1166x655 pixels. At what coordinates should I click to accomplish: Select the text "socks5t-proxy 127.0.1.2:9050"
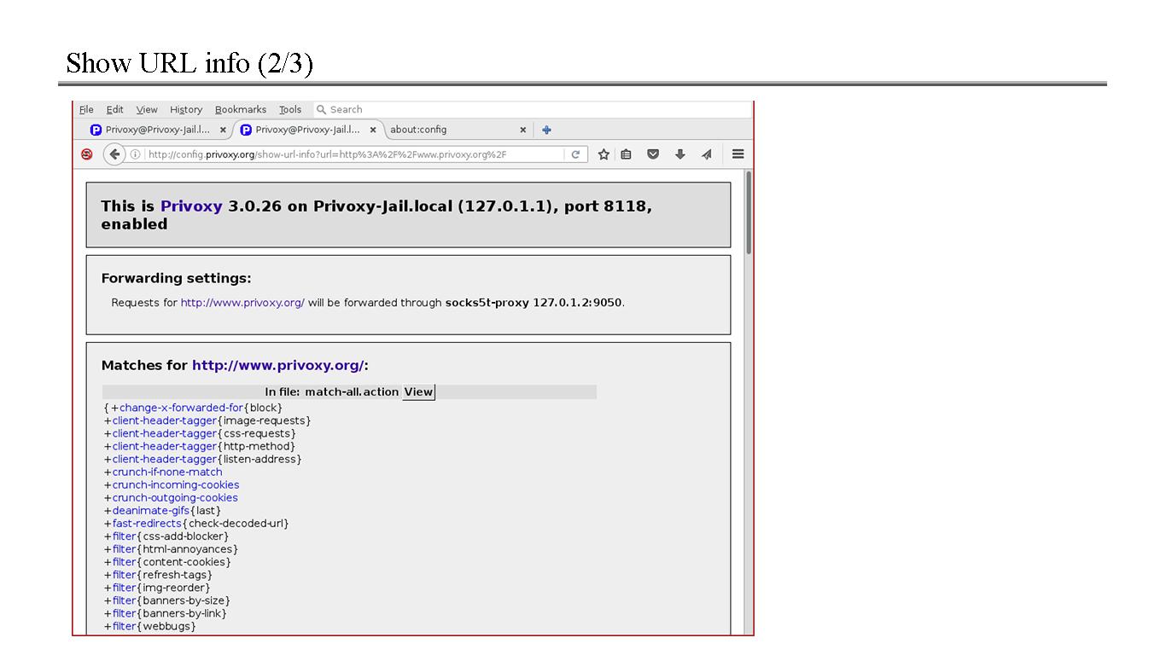533,303
